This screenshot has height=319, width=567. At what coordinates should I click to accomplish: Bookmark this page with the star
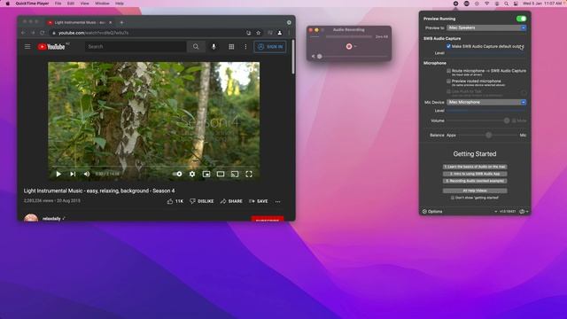point(258,33)
